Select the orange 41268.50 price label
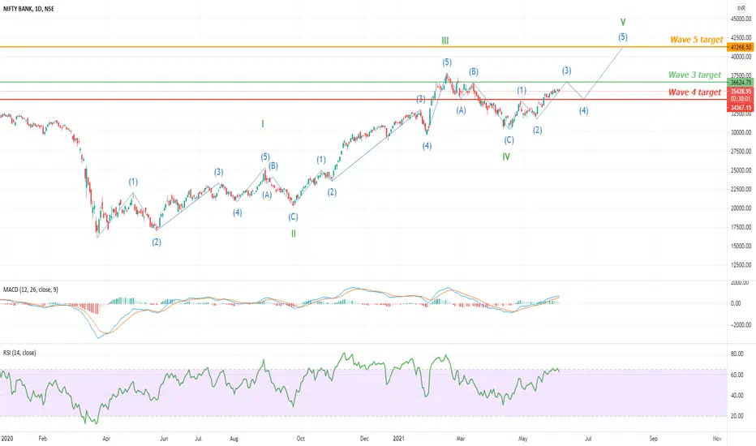 pyautogui.click(x=741, y=47)
